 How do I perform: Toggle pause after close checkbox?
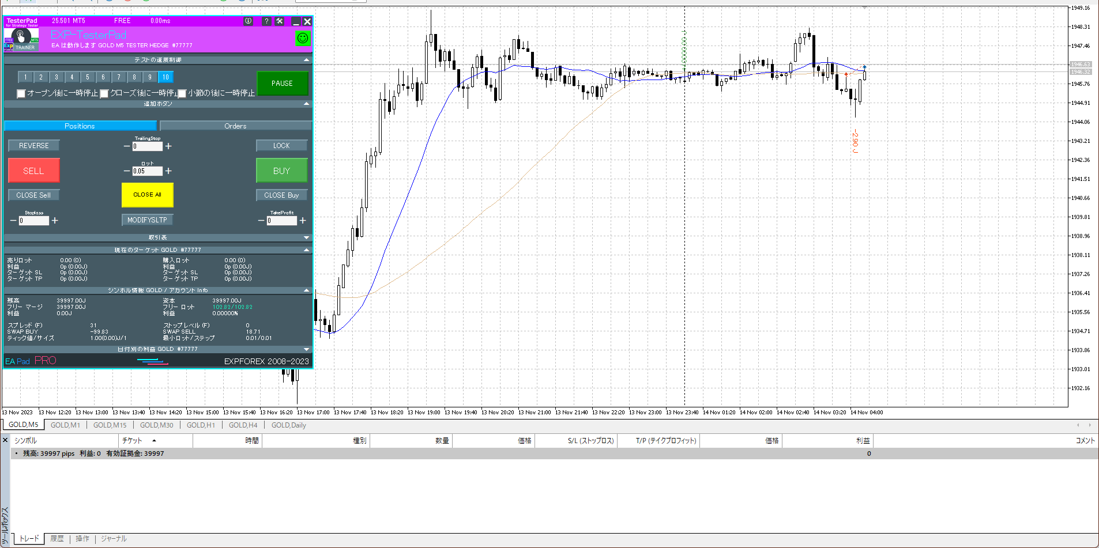(104, 93)
